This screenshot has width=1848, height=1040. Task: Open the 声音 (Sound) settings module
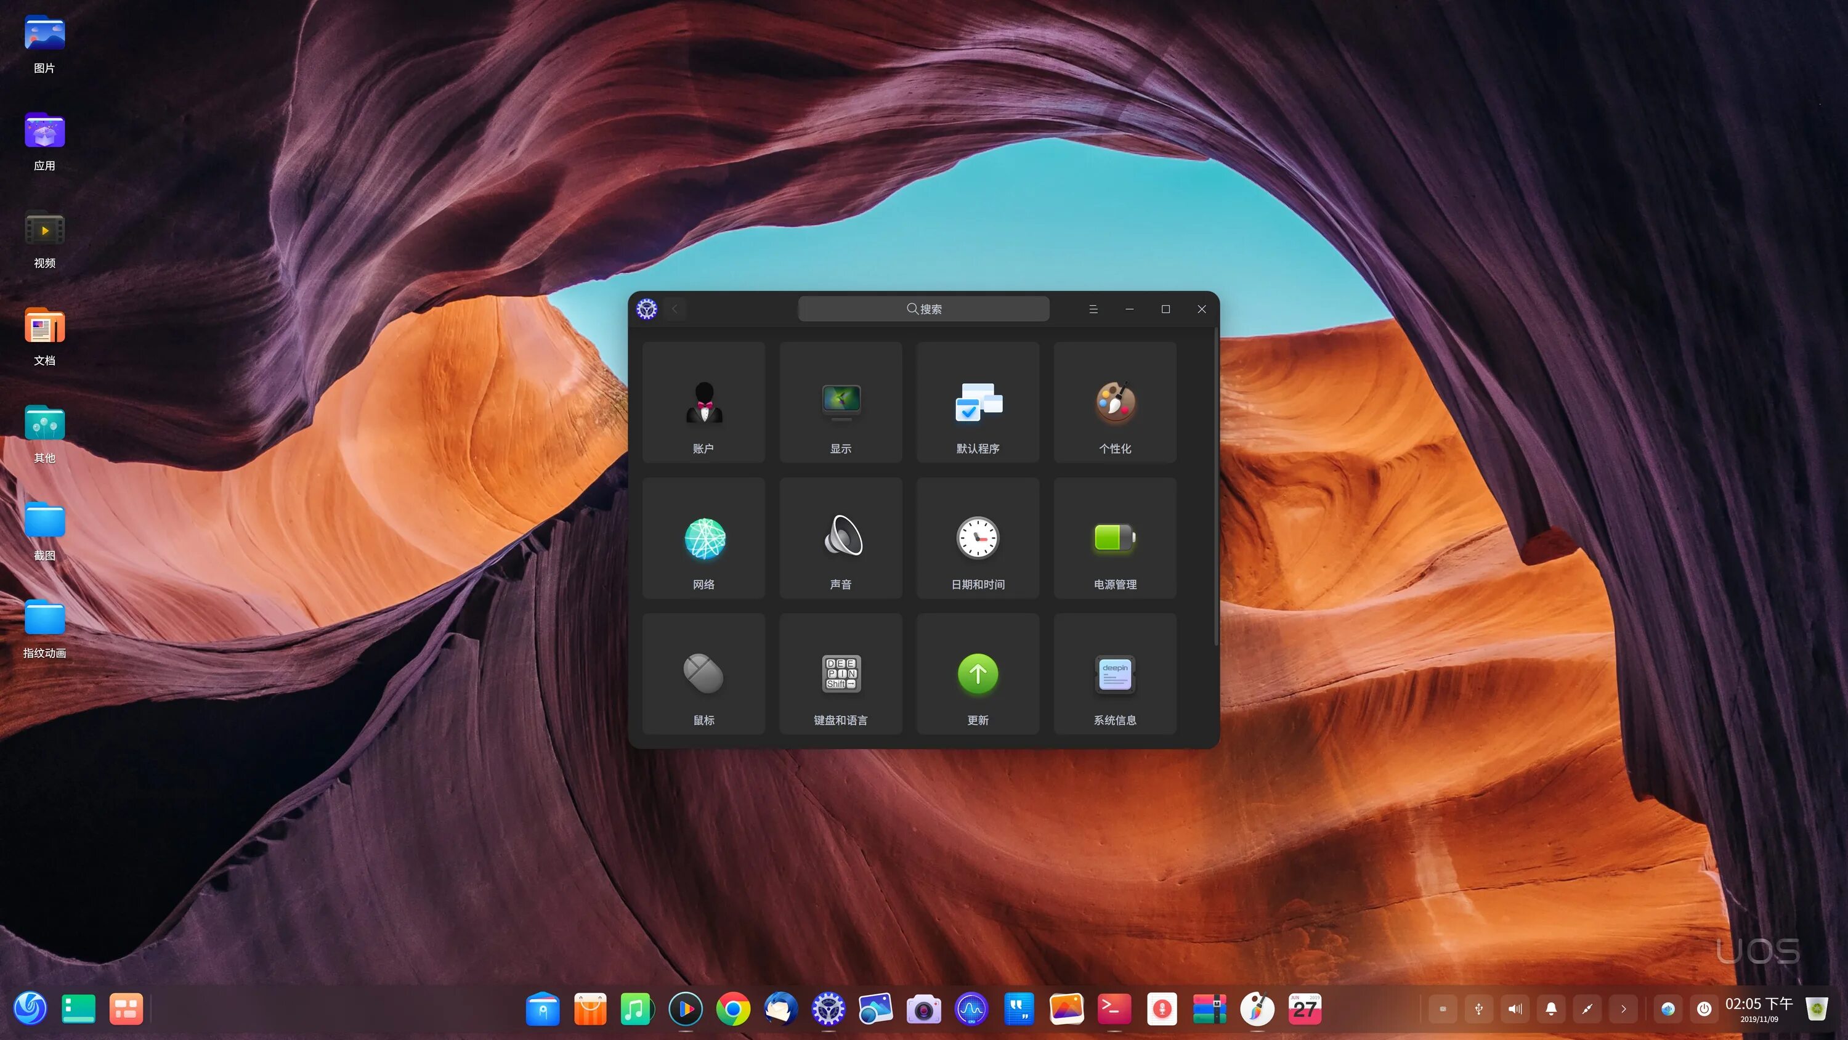(841, 538)
